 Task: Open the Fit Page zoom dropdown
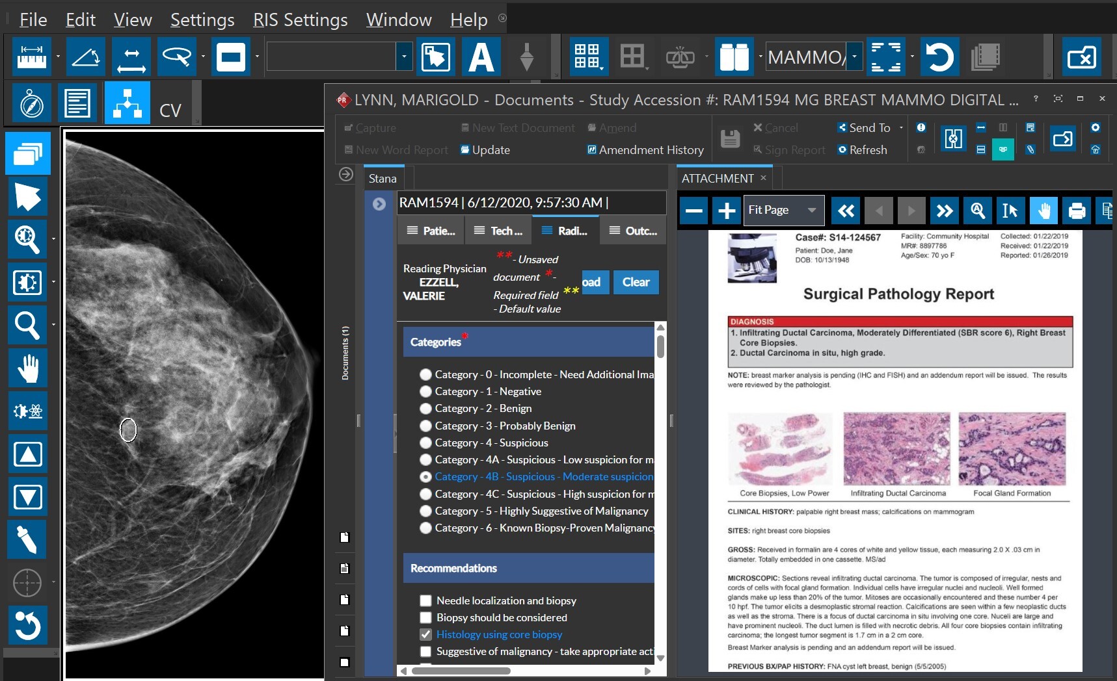811,211
